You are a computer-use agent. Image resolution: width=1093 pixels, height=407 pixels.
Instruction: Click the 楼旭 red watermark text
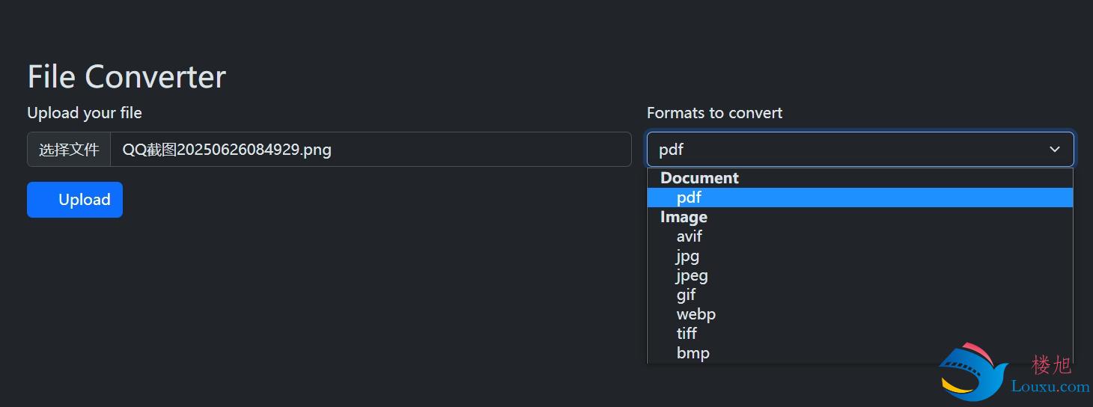[x=1052, y=365]
